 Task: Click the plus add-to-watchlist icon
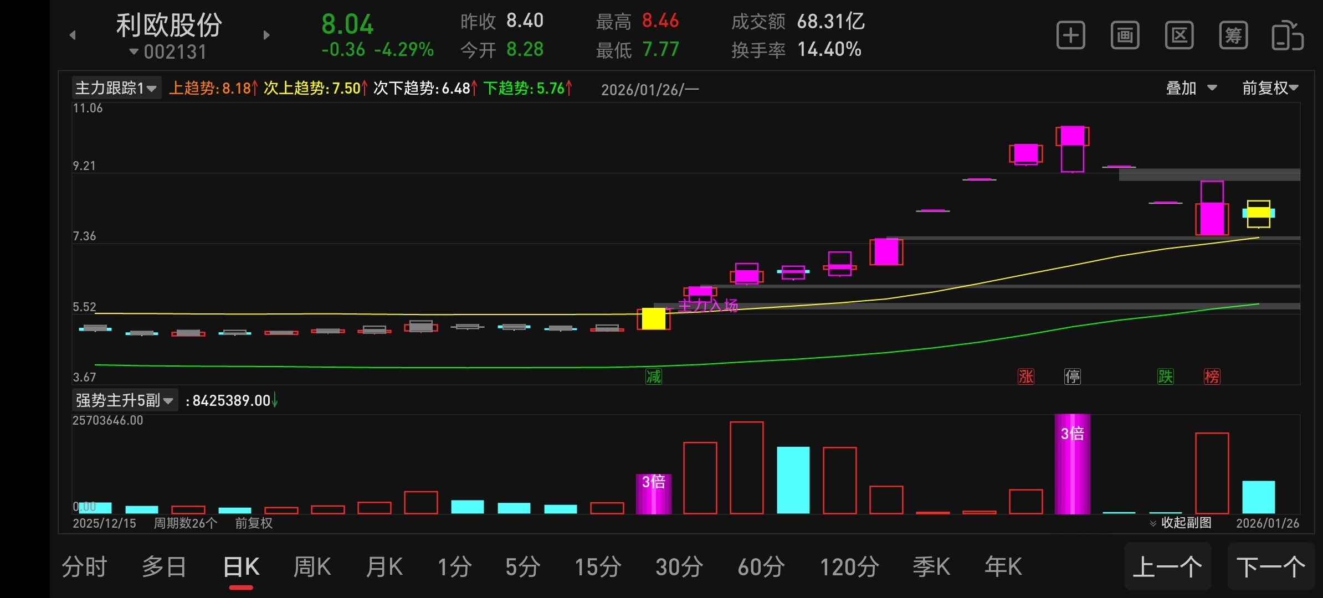click(x=1070, y=36)
